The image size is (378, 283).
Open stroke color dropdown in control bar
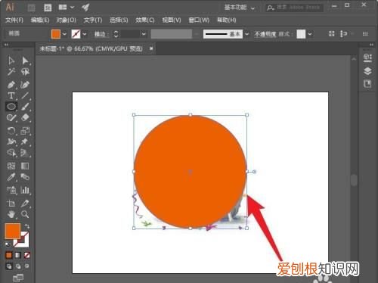85,34
